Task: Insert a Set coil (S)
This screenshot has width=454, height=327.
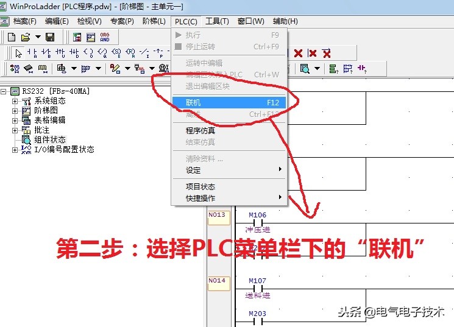Action: (x=116, y=53)
